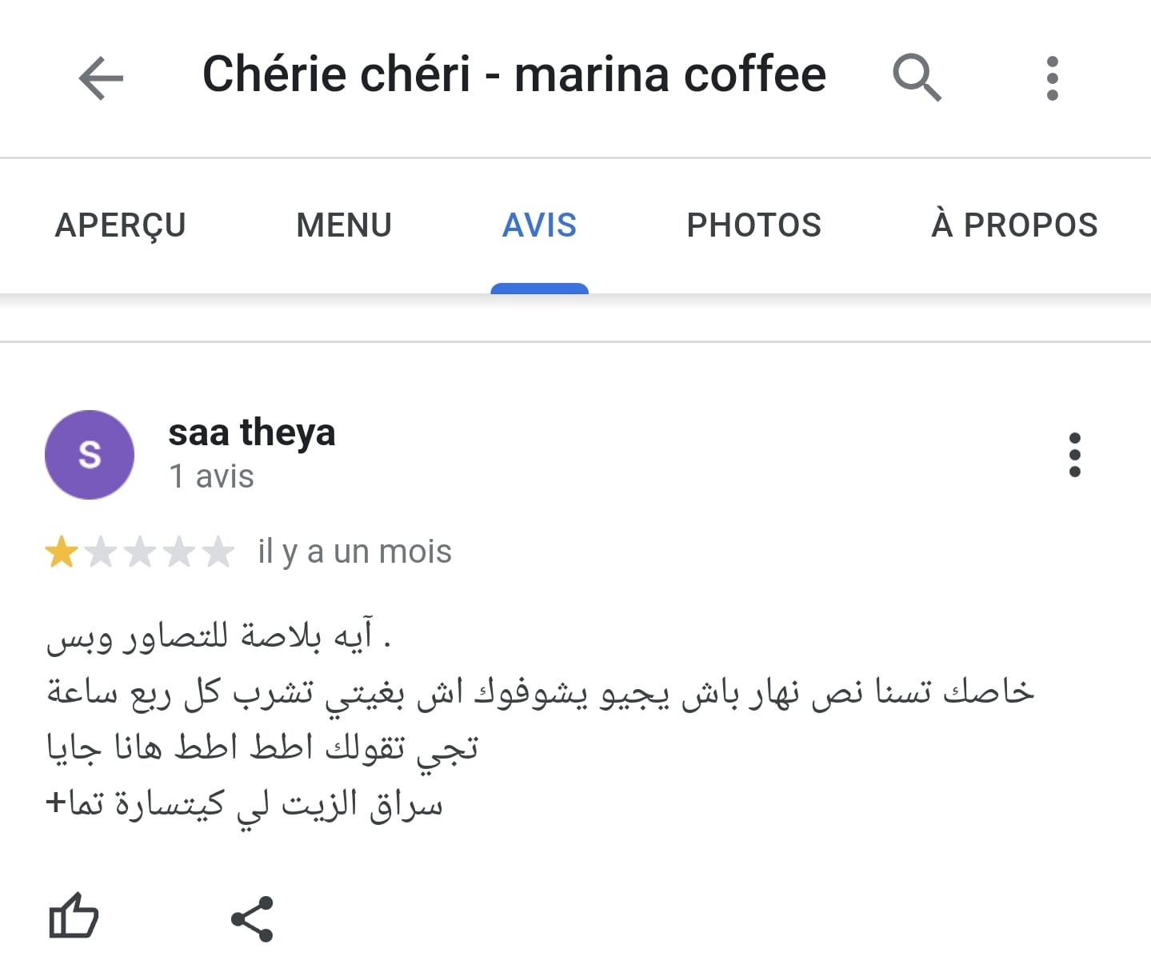Click the "1 avis" reviewer count
This screenshot has width=1151, height=972.
click(211, 476)
